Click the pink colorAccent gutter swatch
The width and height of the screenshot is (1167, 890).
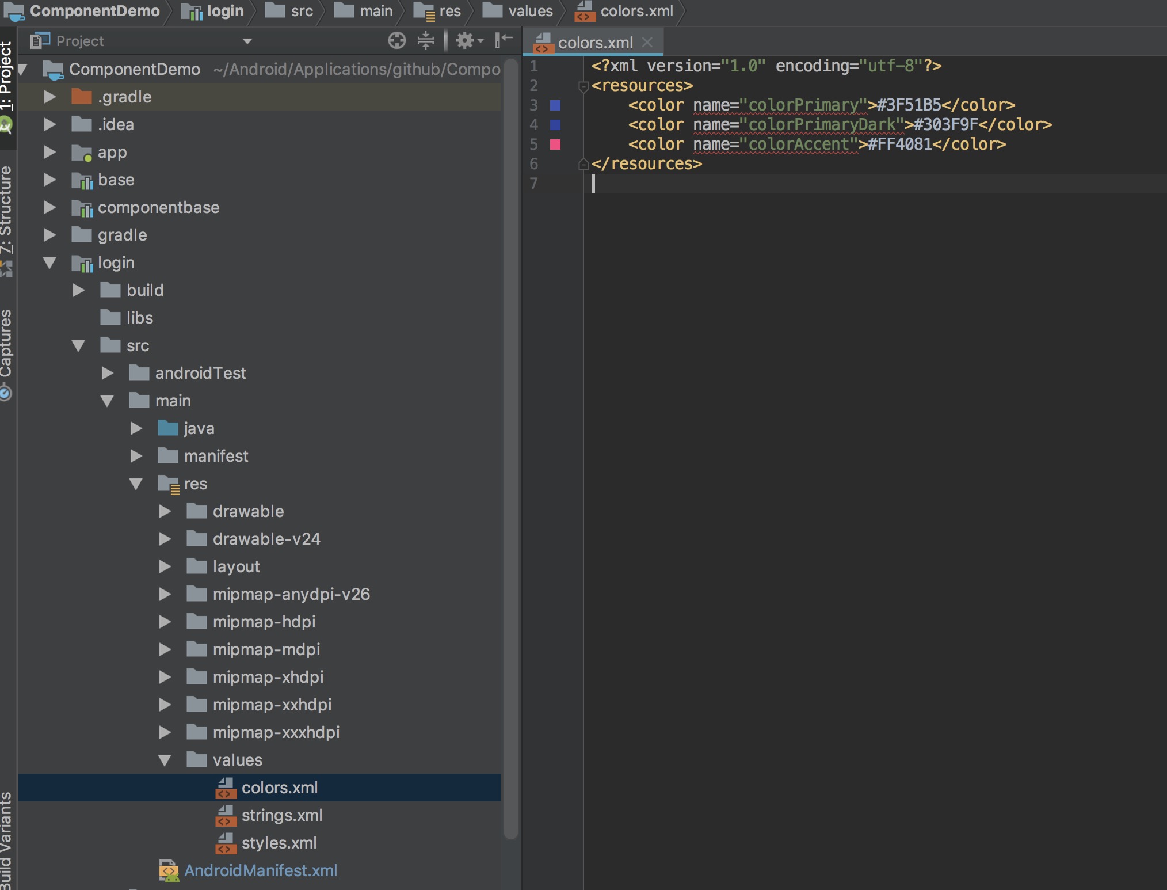(x=555, y=144)
